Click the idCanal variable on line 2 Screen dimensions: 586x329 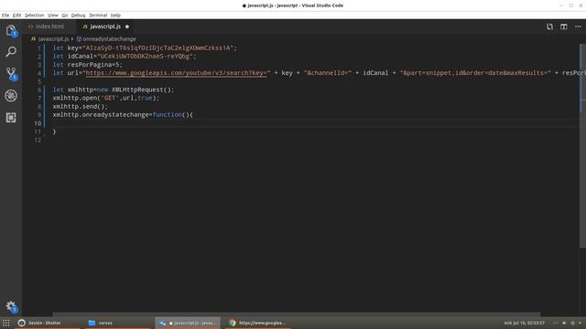(81, 57)
